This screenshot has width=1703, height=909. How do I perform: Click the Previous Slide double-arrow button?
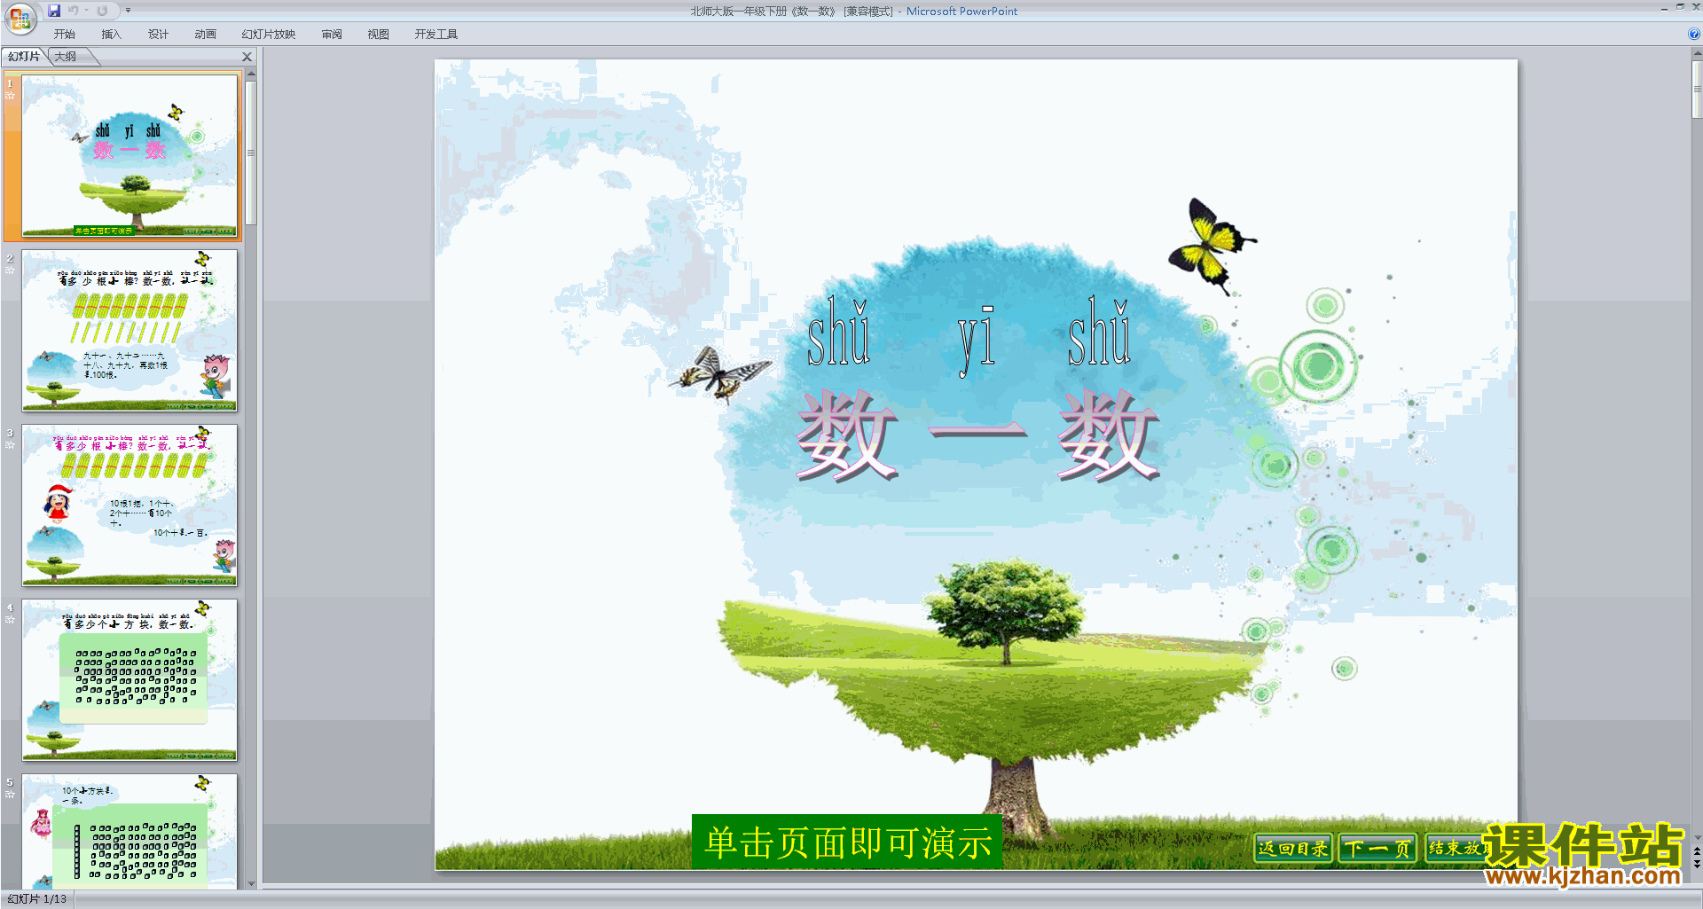tap(1697, 851)
